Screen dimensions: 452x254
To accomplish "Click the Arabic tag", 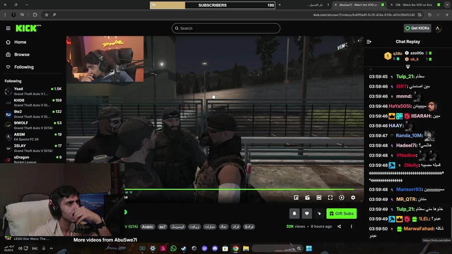I will click(148, 227).
